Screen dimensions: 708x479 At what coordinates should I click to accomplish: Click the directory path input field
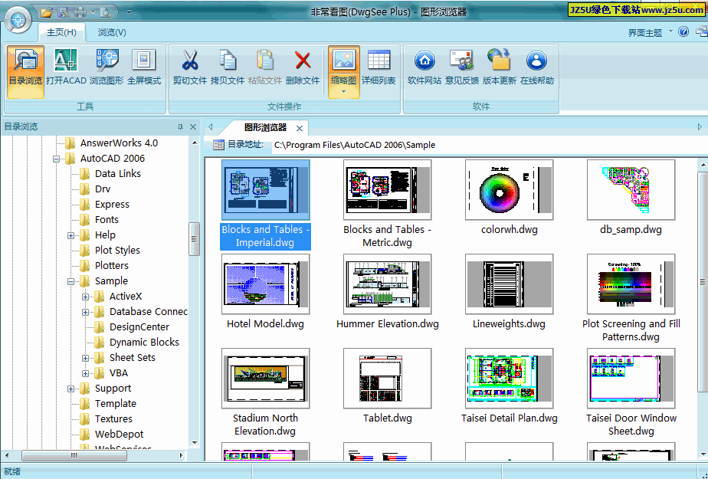coord(490,145)
